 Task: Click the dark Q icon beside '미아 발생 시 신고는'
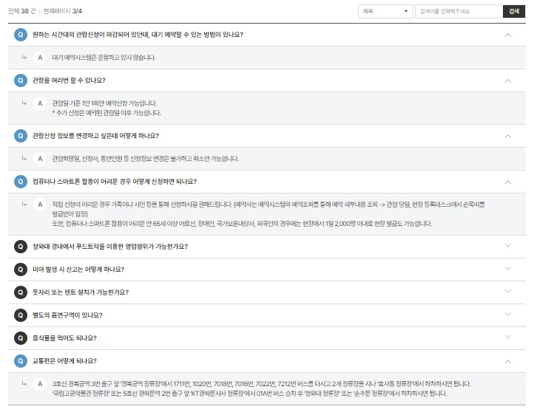[x=21, y=269]
